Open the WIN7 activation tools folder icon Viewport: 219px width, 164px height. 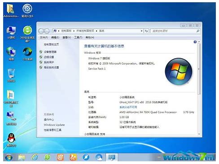pyautogui.click(x=11, y=99)
